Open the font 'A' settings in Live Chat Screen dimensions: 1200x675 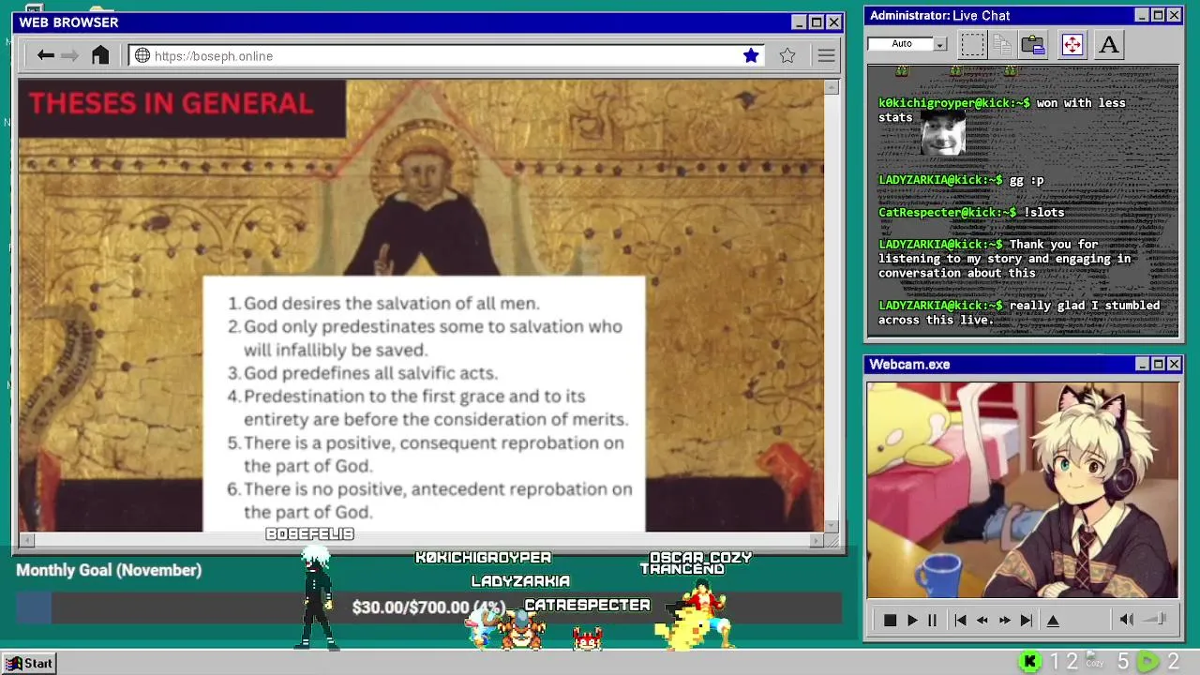[1109, 44]
